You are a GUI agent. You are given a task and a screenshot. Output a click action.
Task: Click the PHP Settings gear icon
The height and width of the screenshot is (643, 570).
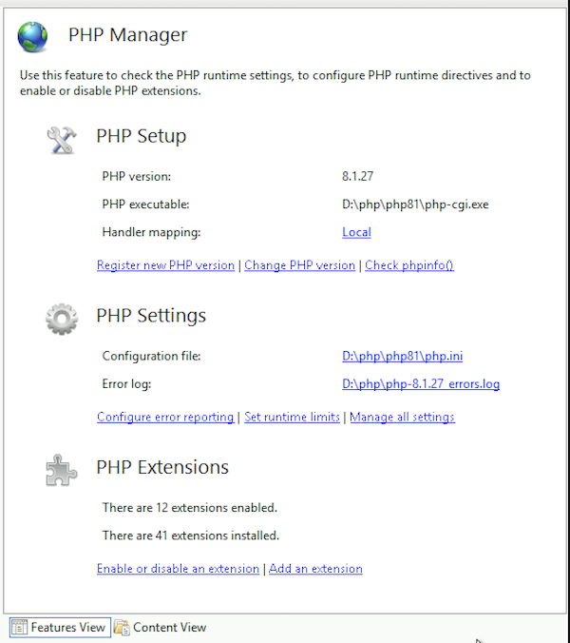[62, 318]
